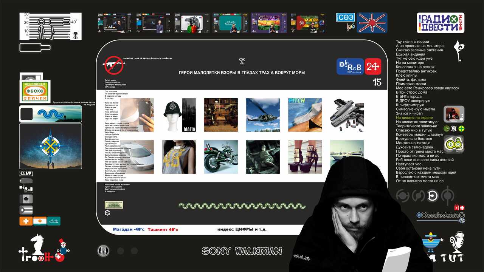This screenshot has width=484, height=272.
Task: Click the green plus circle icon
Action: coord(462,129)
